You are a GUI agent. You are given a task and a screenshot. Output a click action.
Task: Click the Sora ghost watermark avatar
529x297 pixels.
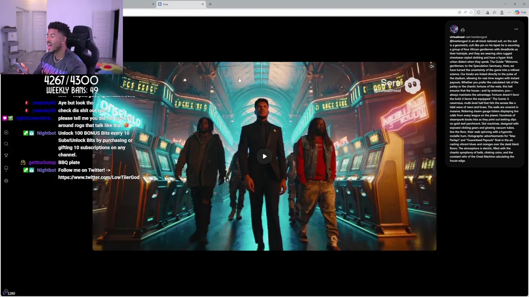[x=412, y=85]
